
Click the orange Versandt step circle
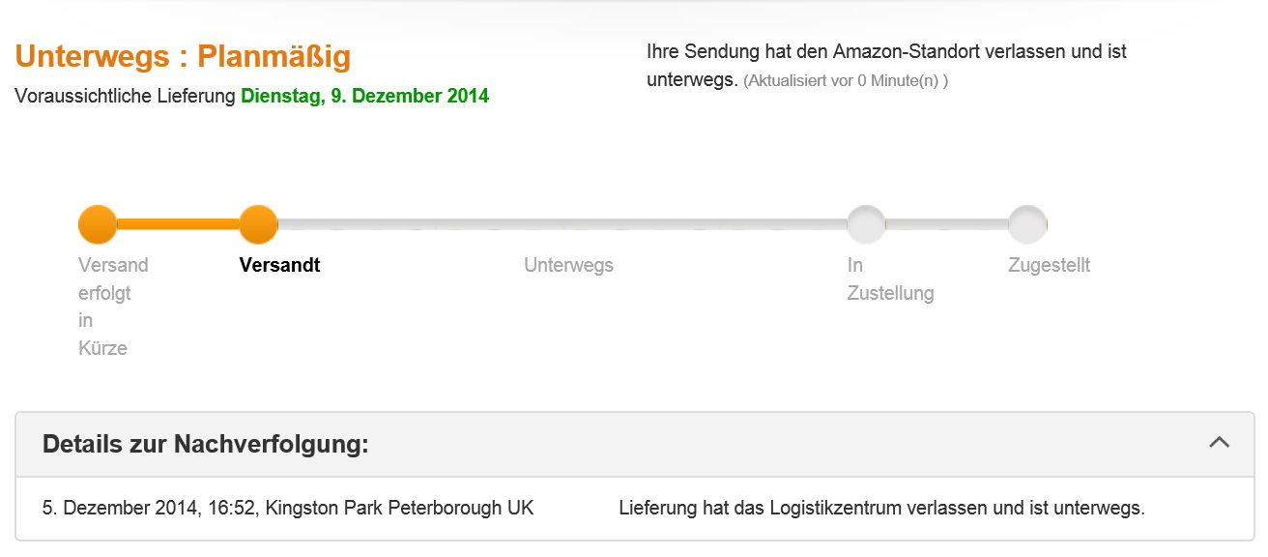click(x=258, y=224)
